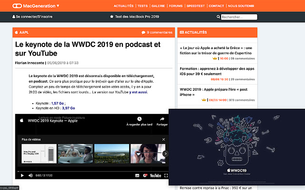Screen dimensions: 305x190
Task: Open the ACTUALITÉS sidebar header
Action: point(196,32)
